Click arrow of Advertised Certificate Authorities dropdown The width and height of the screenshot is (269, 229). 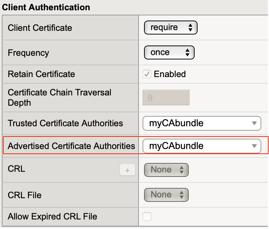click(254, 146)
